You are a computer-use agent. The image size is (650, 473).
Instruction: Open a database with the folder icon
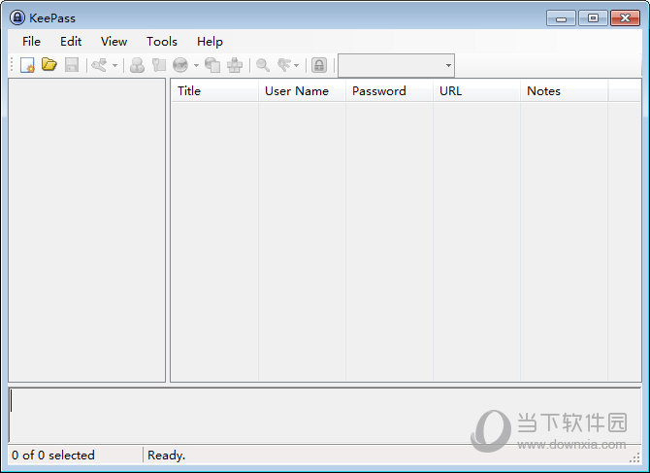coord(49,65)
